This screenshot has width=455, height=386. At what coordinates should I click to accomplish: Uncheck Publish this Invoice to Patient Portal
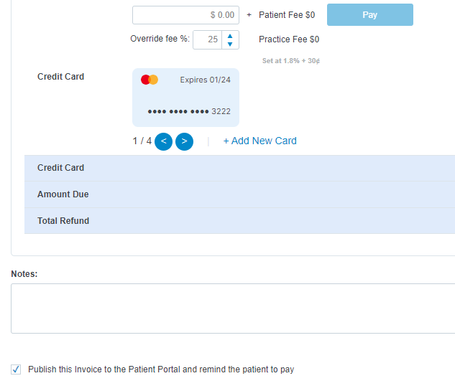coord(16,369)
